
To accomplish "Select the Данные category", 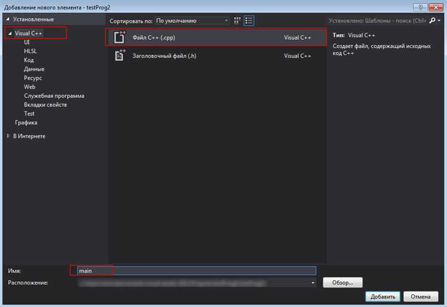I will point(34,69).
